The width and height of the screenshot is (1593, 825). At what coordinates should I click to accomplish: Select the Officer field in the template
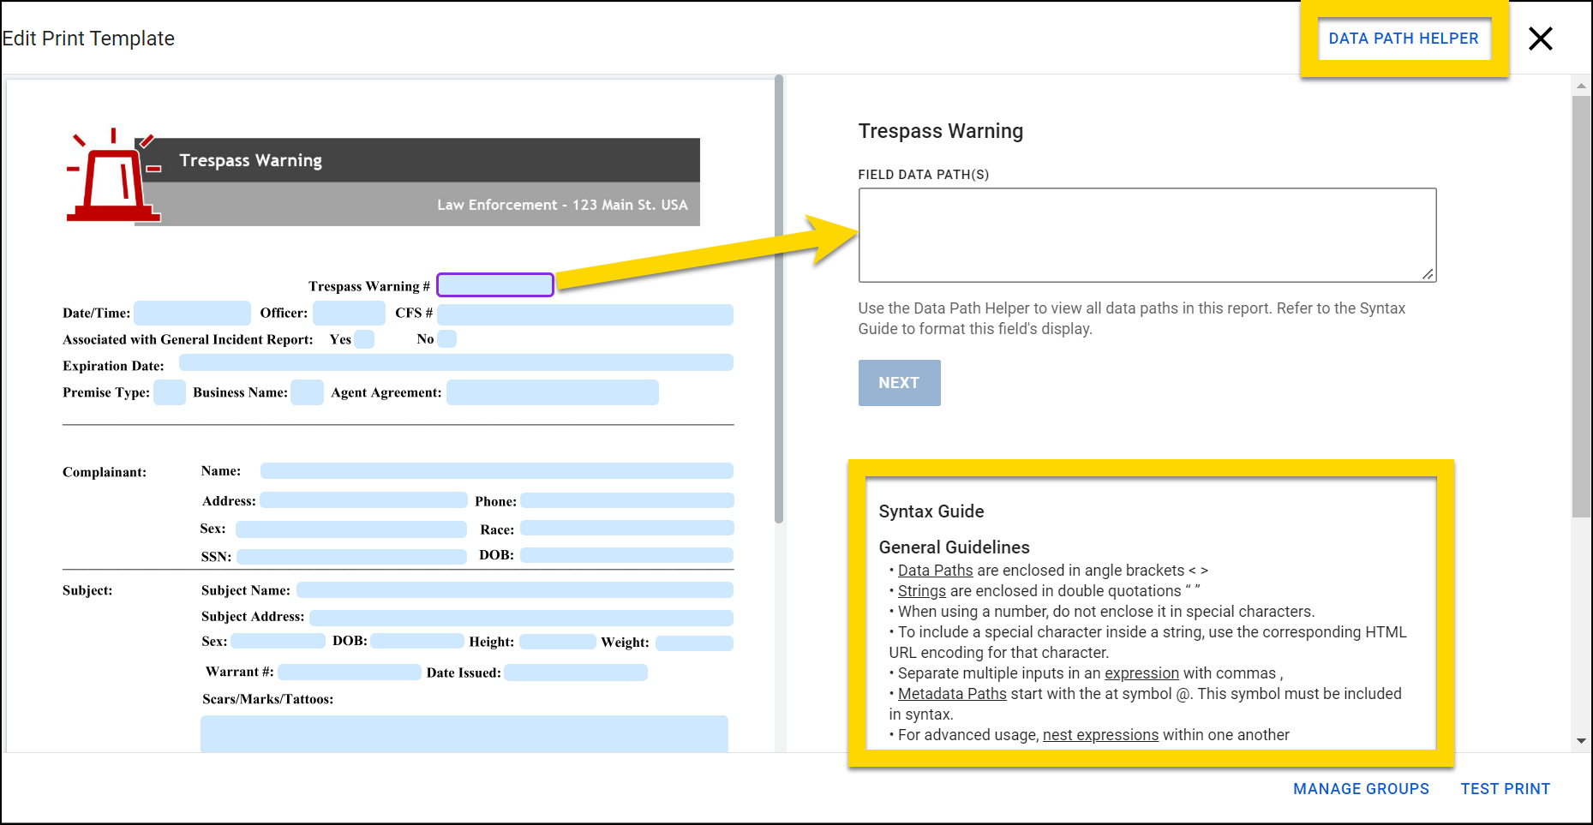[x=348, y=312]
